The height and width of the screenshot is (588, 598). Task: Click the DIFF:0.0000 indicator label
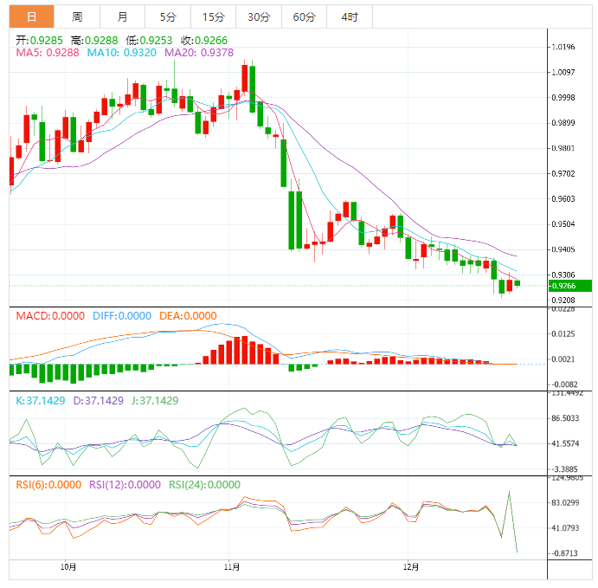[x=122, y=316]
